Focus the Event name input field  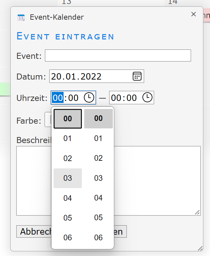(x=118, y=56)
